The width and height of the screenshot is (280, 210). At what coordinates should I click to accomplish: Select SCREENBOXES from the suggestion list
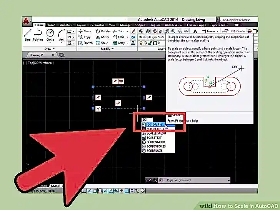pyautogui.click(x=158, y=146)
